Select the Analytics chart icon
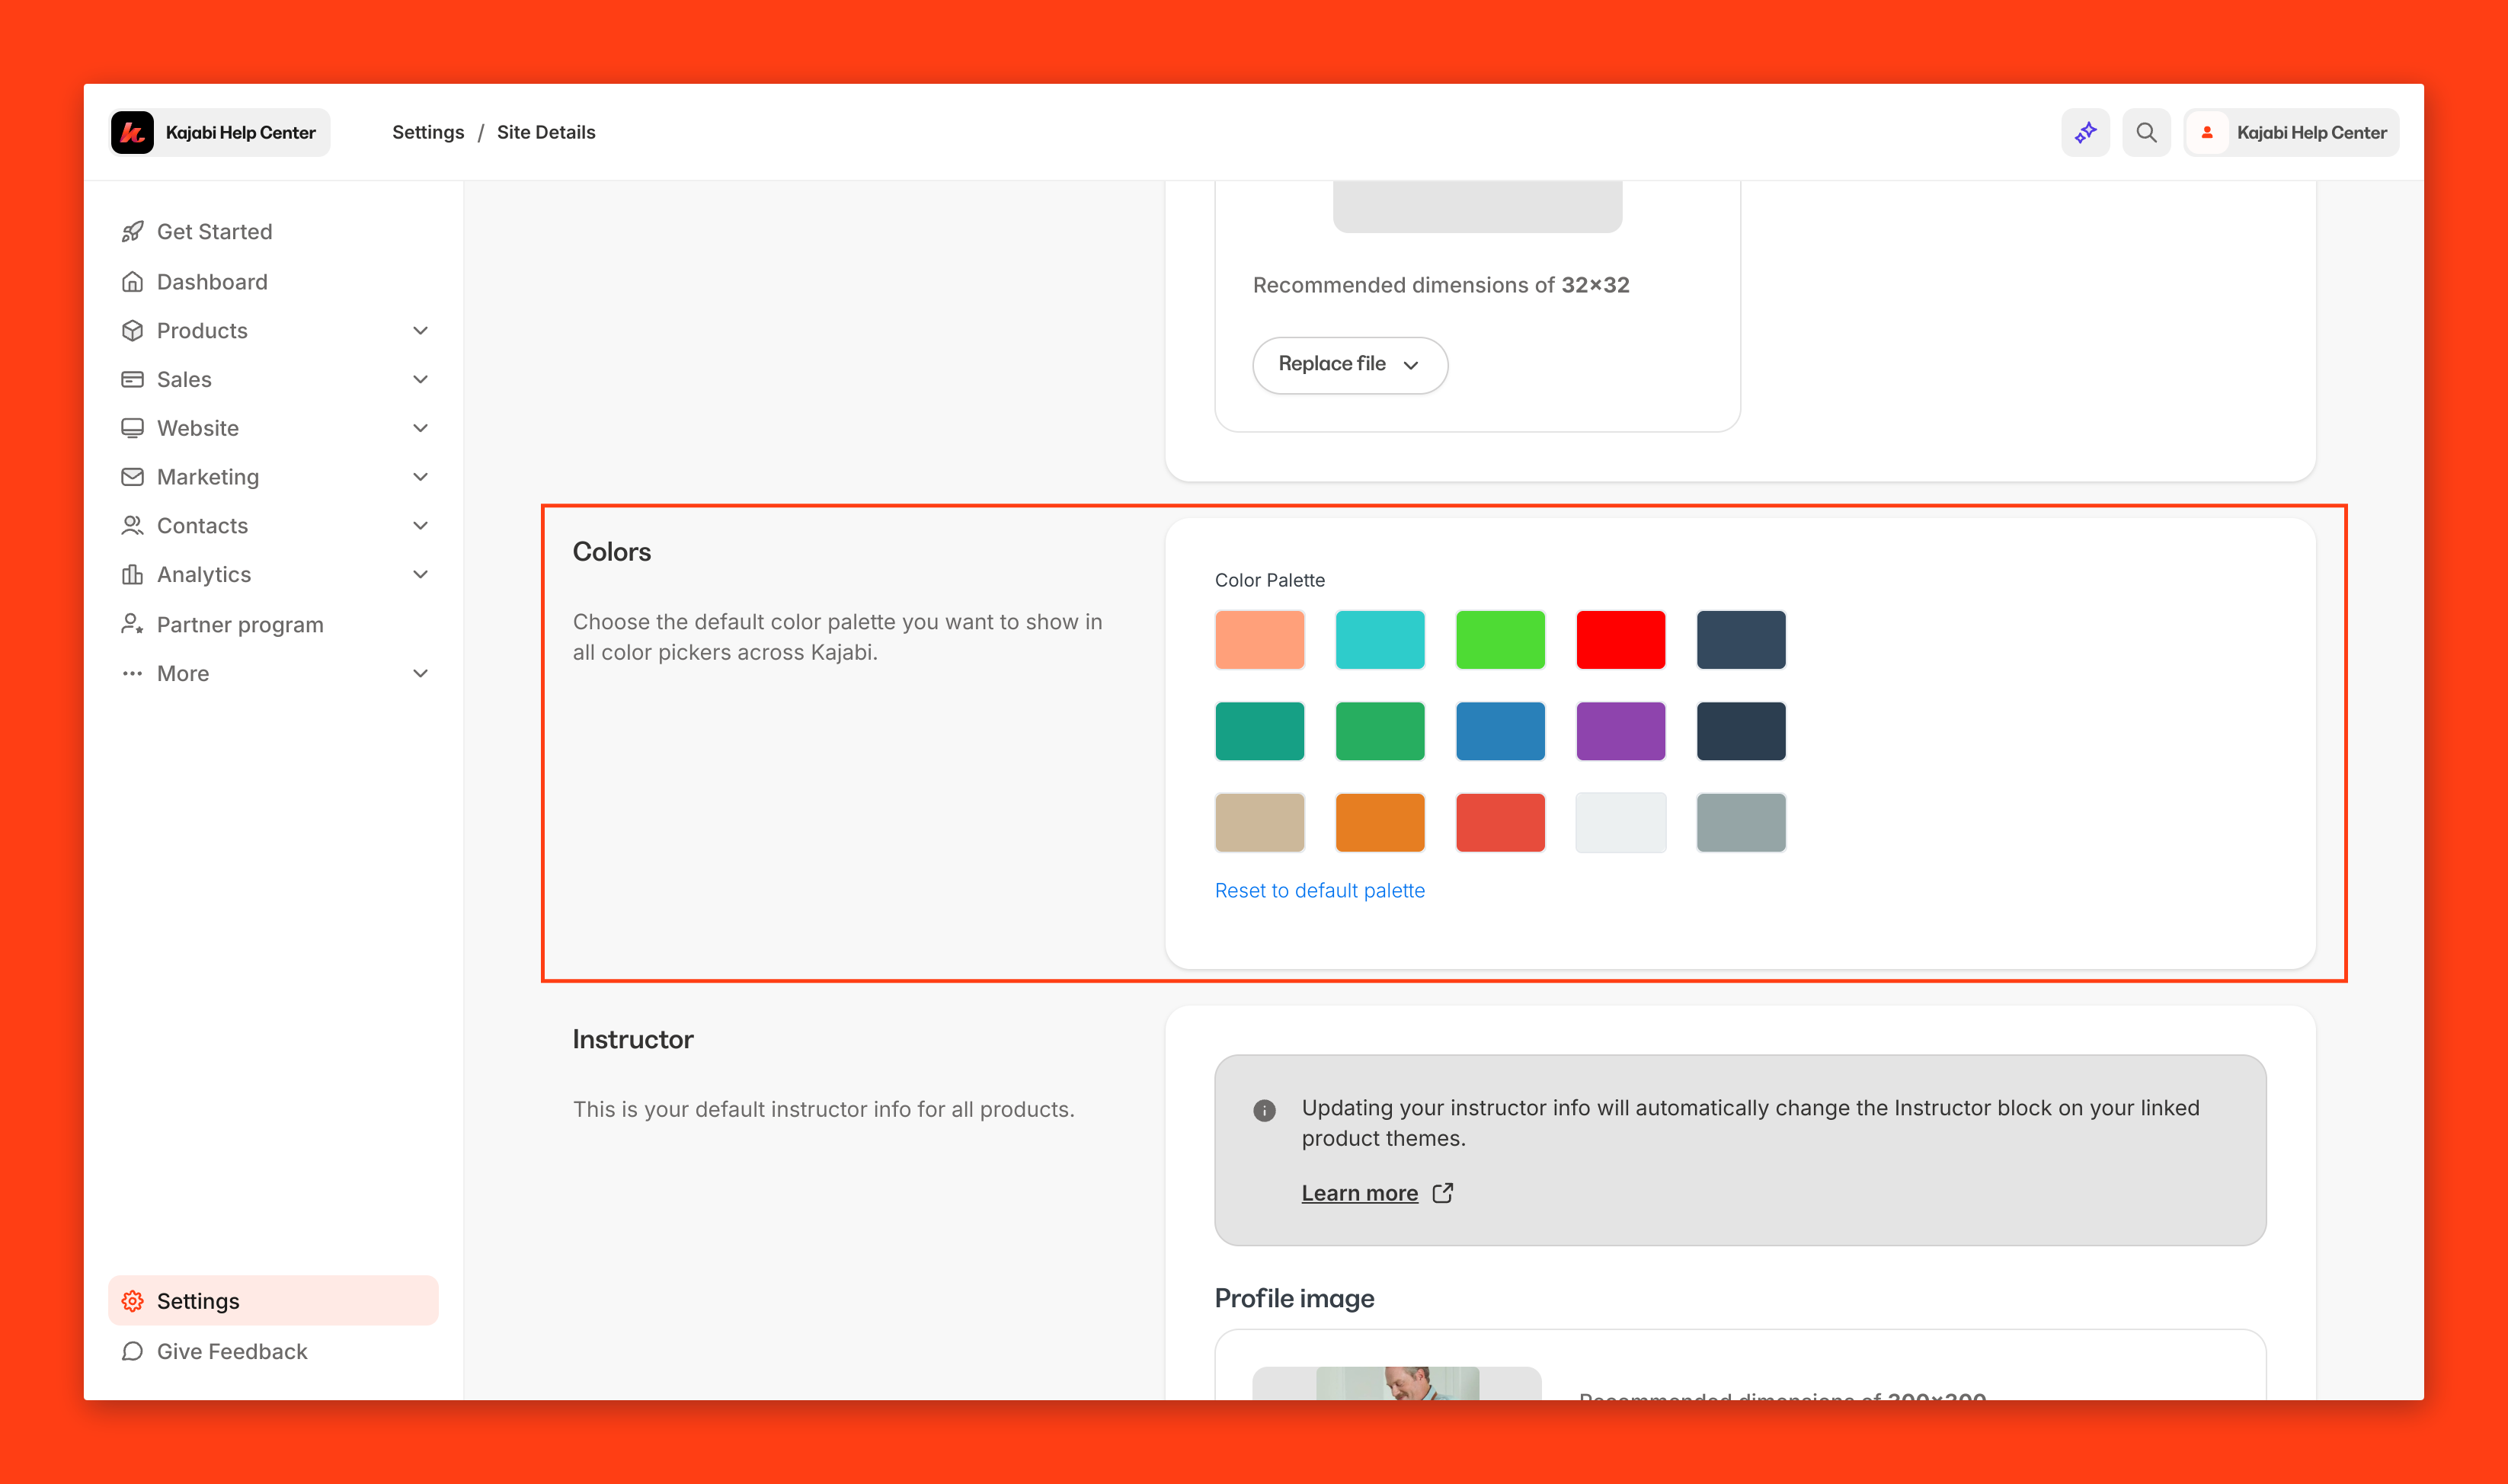Viewport: 2508px width, 1484px height. click(133, 574)
